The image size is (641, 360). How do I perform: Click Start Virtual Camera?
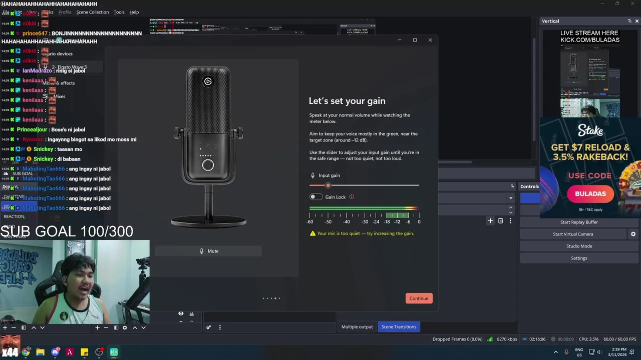pos(573,234)
